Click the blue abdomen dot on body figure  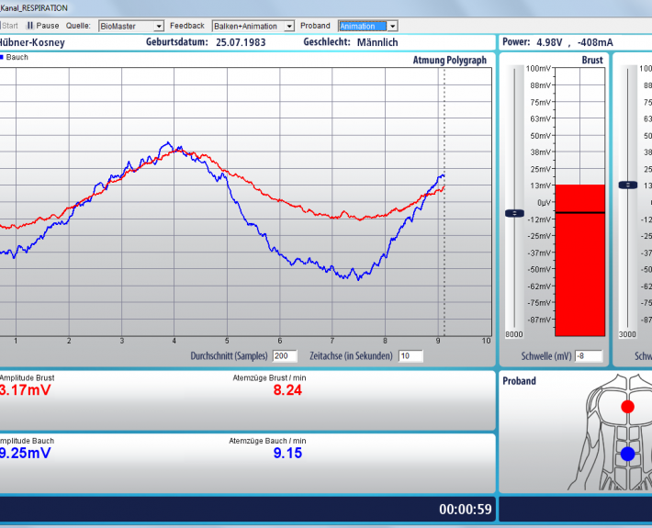tap(627, 454)
